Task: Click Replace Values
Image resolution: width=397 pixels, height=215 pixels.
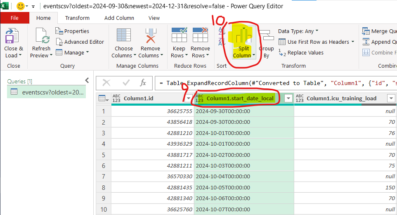Action: 301,52
